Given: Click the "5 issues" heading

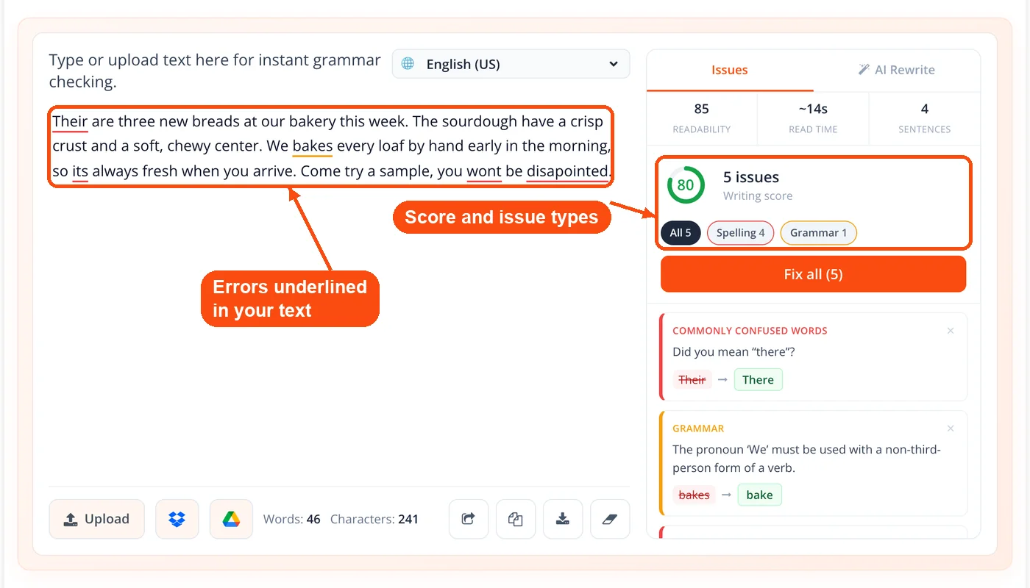Looking at the screenshot, I should [751, 177].
